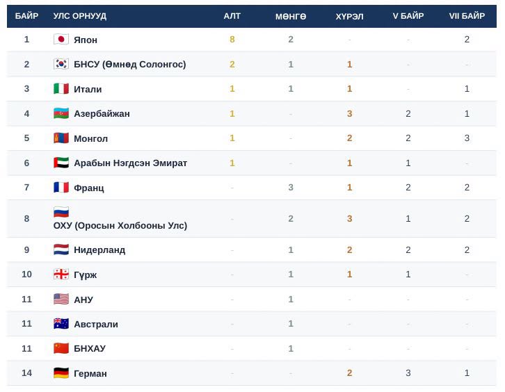This screenshot has width=505, height=392.
Task: Click Japan's gold medal count 8
Action: (x=232, y=39)
